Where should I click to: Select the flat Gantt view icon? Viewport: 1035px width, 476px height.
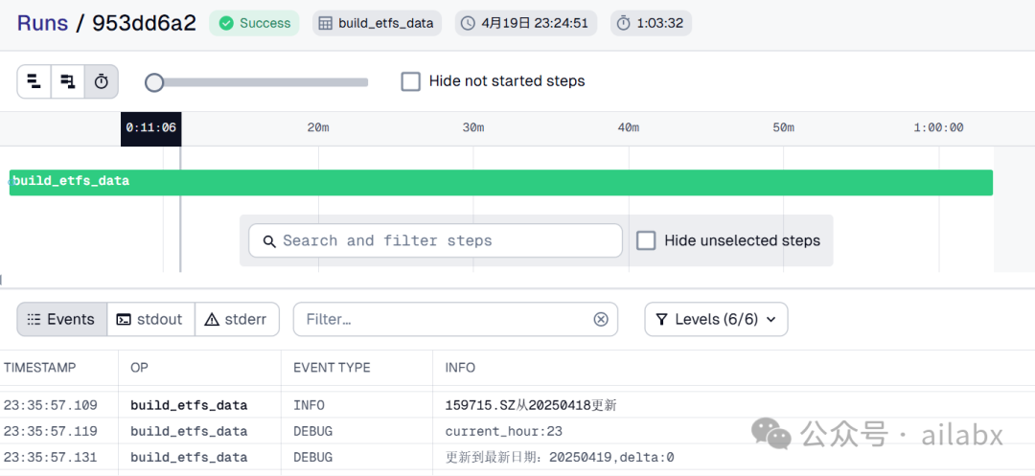(34, 81)
